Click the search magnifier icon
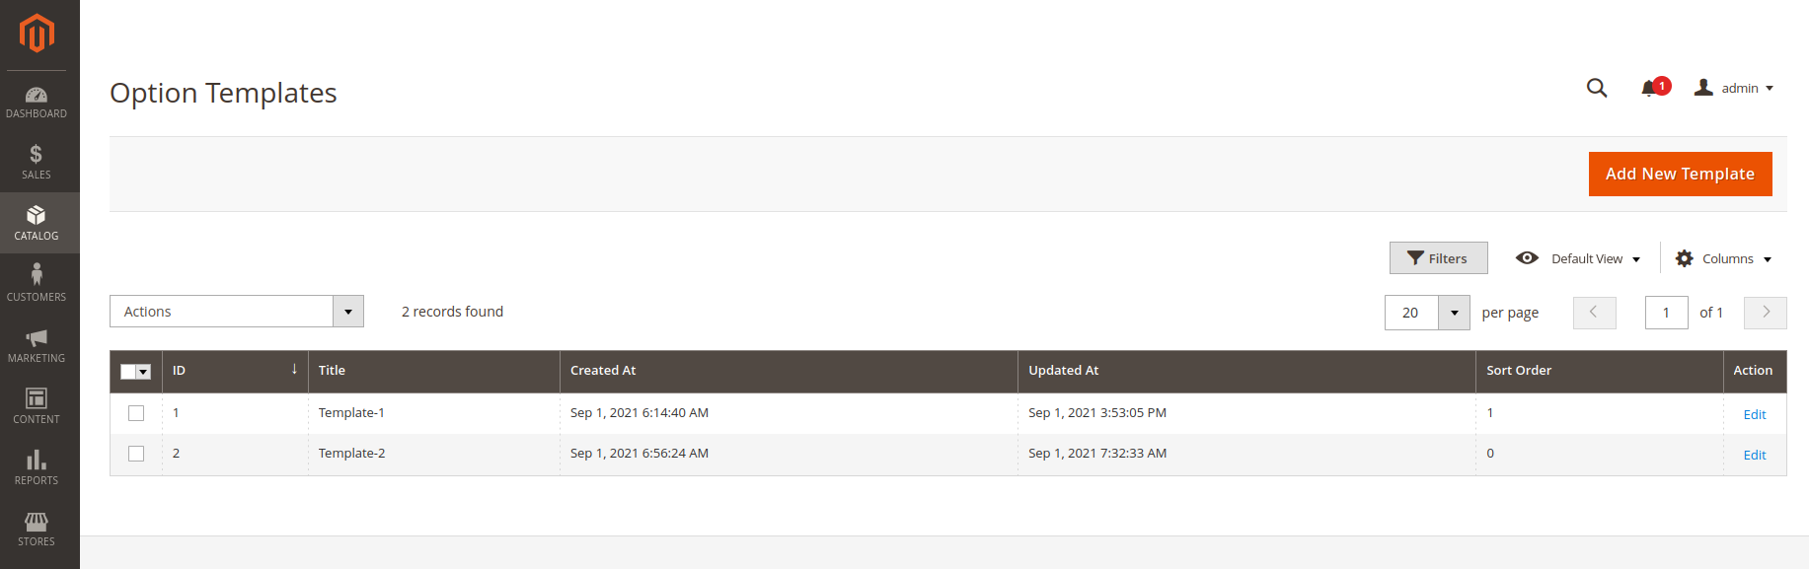1809x569 pixels. tap(1597, 88)
